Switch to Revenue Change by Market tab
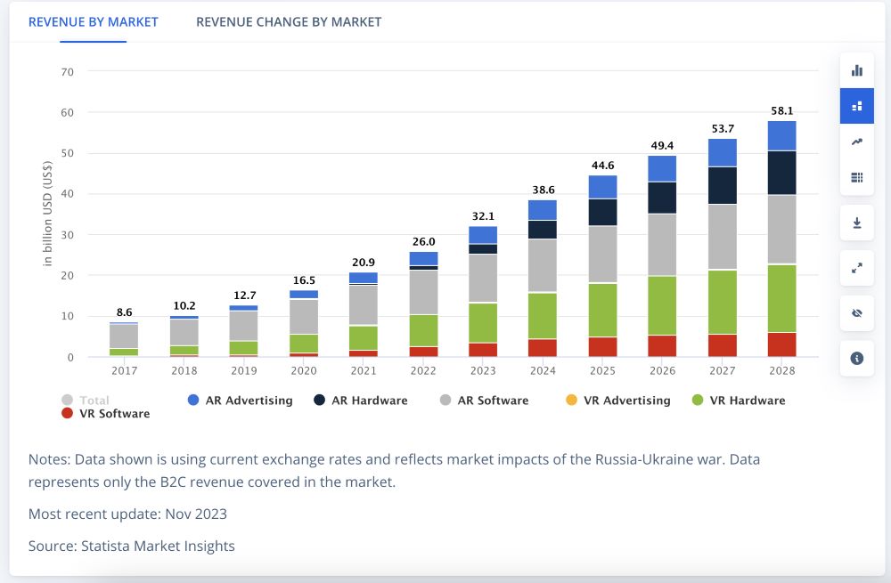 point(289,21)
